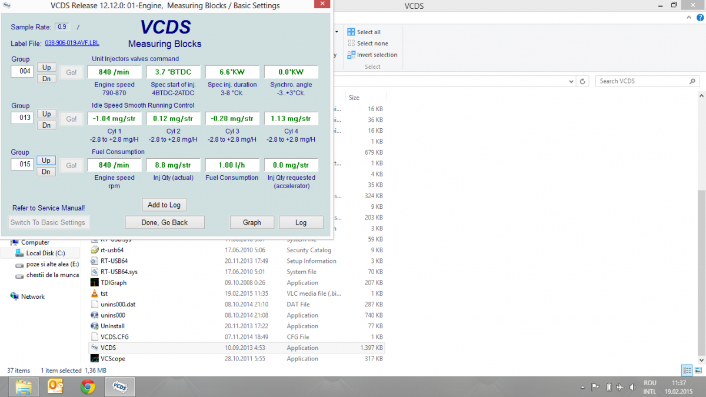Switch Explorer to large thumbnails view icon
Image resolution: width=706 pixels, height=397 pixels.
697,371
